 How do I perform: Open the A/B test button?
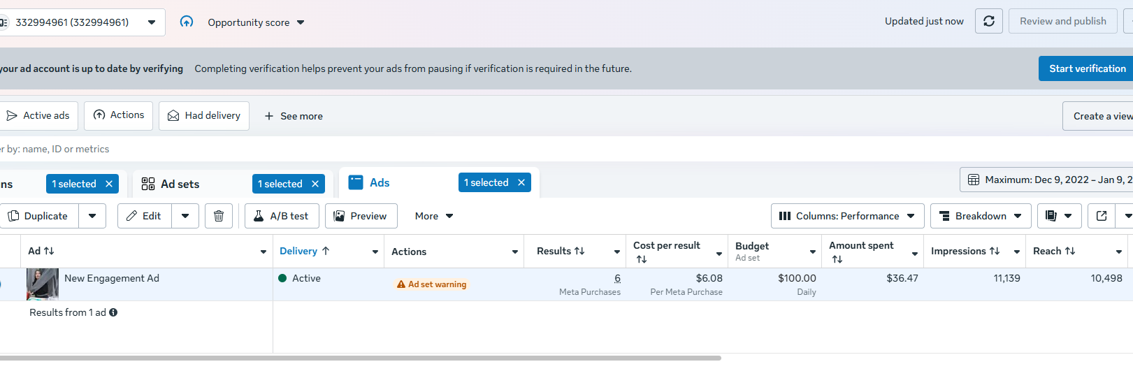pos(282,216)
